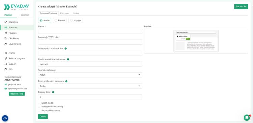Select the Pop-up radio option

click(x=60, y=20)
